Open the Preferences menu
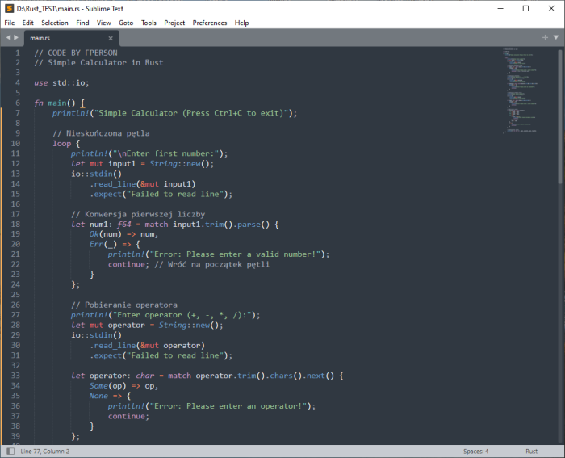This screenshot has height=458, width=565. point(210,23)
